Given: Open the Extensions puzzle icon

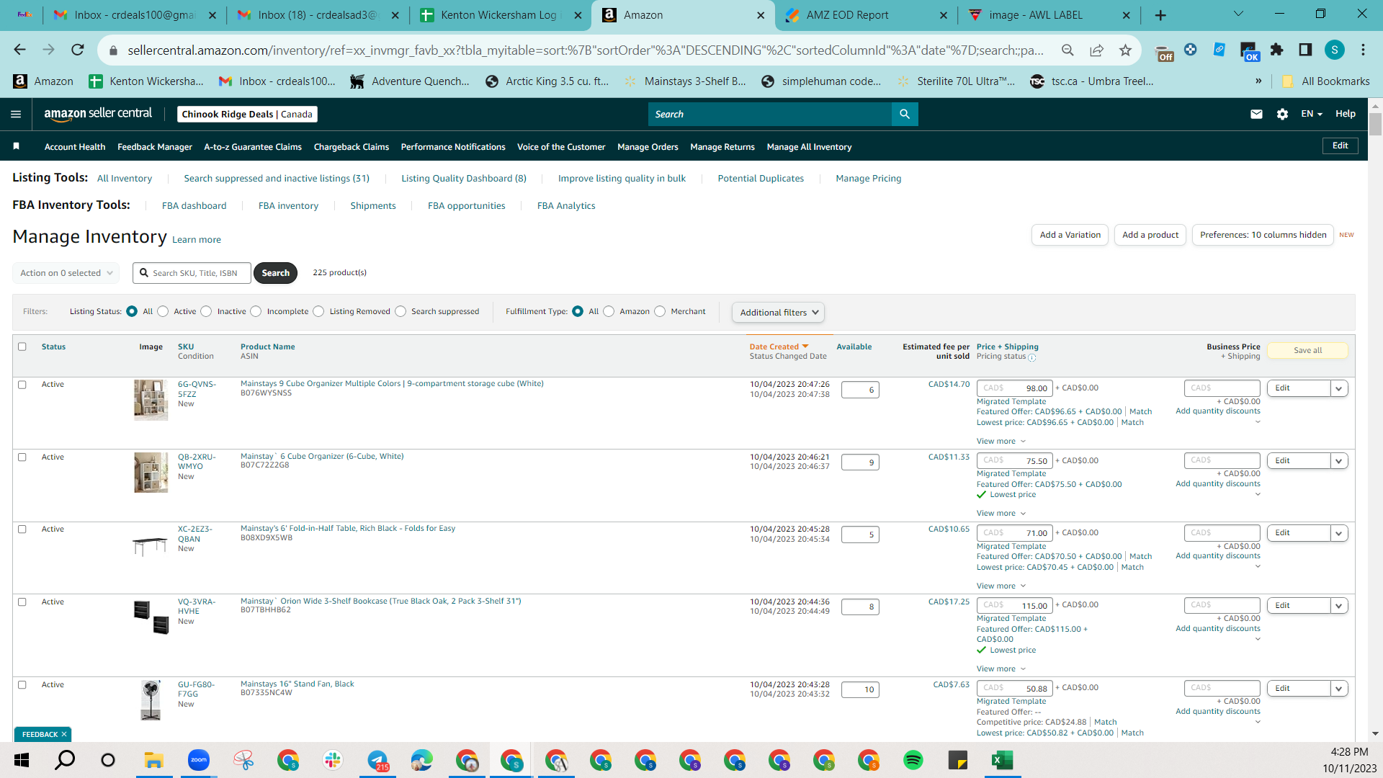Looking at the screenshot, I should tap(1276, 50).
